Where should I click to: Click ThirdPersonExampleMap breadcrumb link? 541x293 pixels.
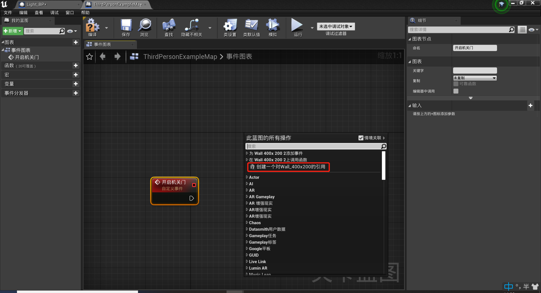[x=180, y=57]
